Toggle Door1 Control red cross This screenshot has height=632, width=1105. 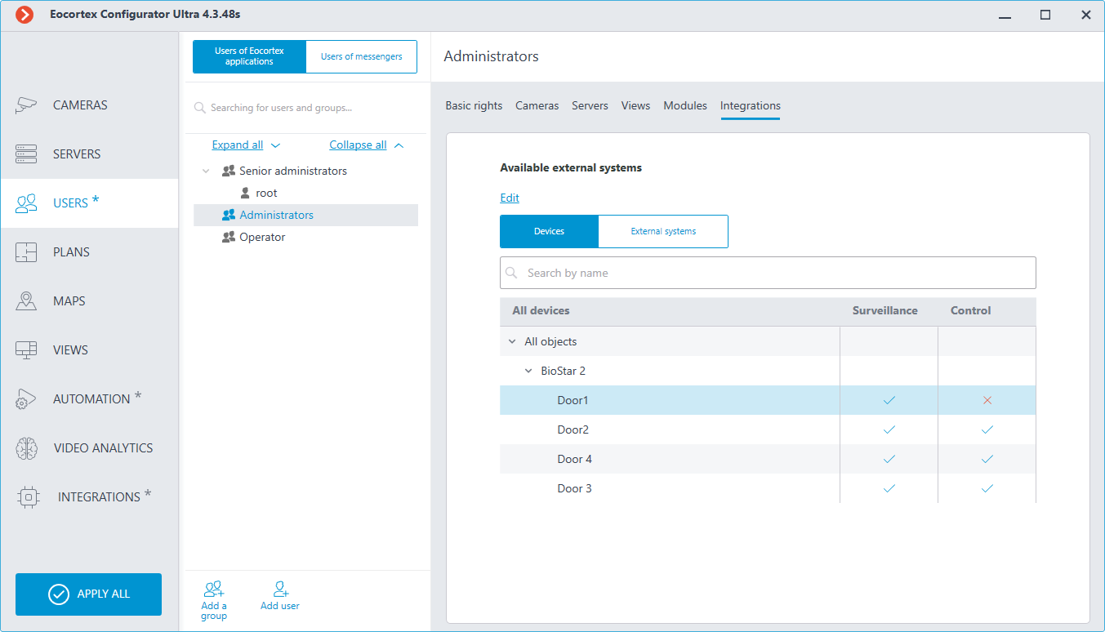coord(987,400)
